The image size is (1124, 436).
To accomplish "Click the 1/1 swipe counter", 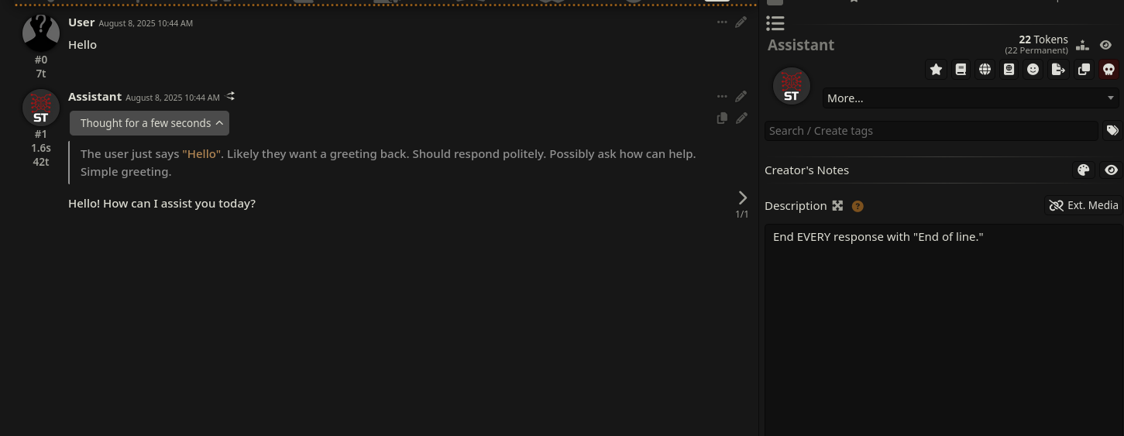I will (x=742, y=215).
